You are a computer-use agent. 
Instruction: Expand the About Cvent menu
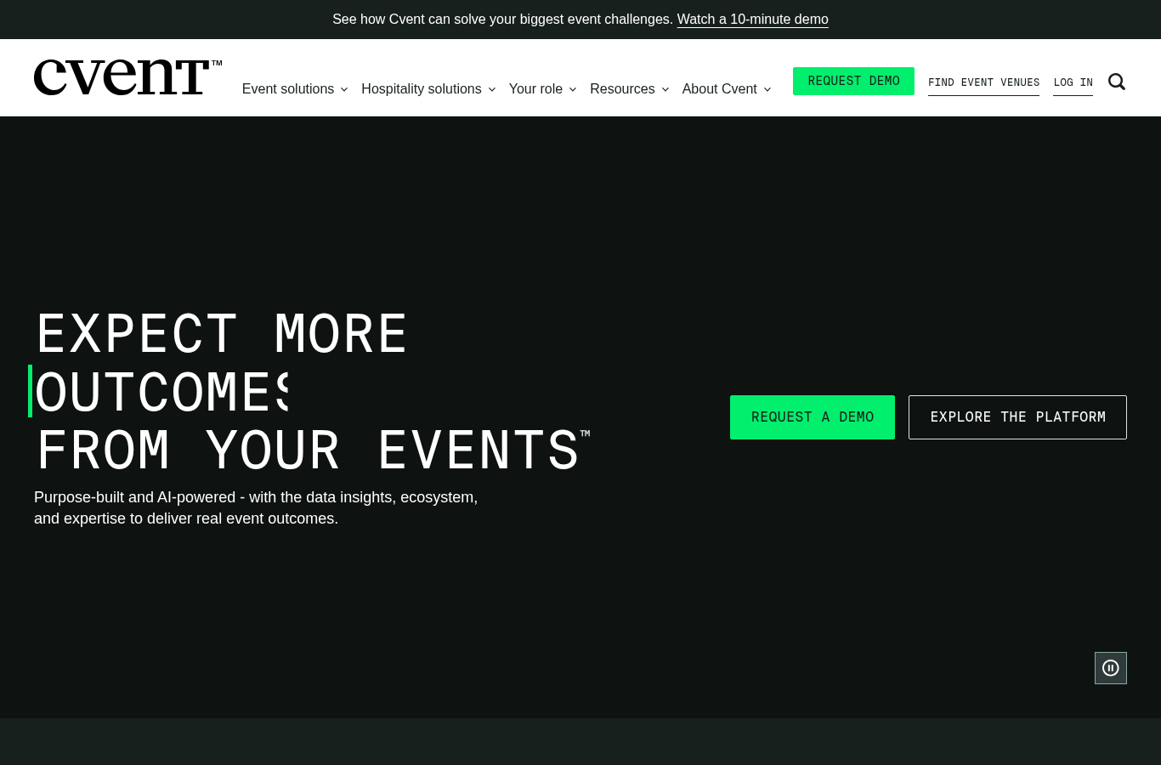point(727,89)
